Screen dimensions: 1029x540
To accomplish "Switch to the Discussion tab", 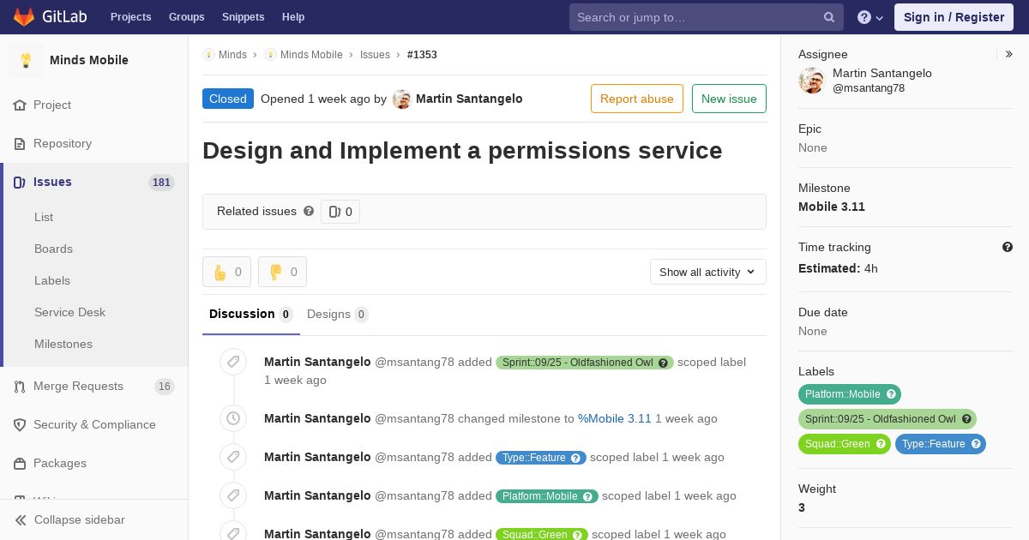I will 251,314.
